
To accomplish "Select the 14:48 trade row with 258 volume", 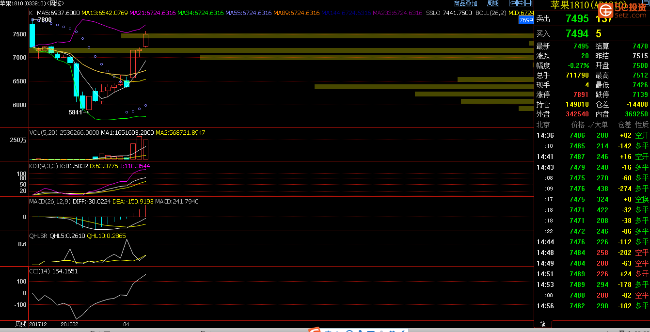I will tap(592, 253).
